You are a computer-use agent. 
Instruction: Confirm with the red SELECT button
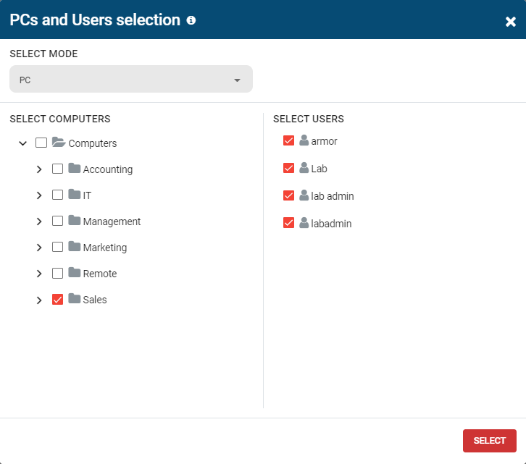click(x=490, y=441)
